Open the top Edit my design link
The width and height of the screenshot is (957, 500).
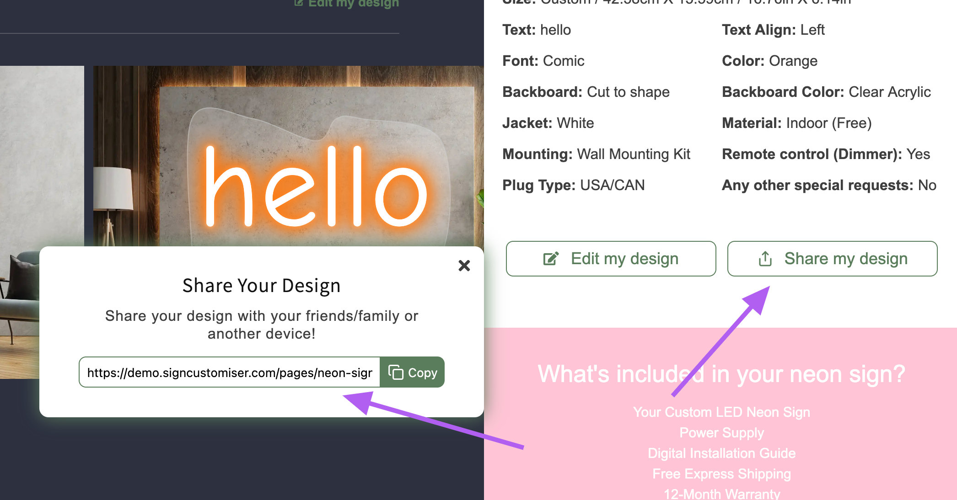pyautogui.click(x=347, y=4)
